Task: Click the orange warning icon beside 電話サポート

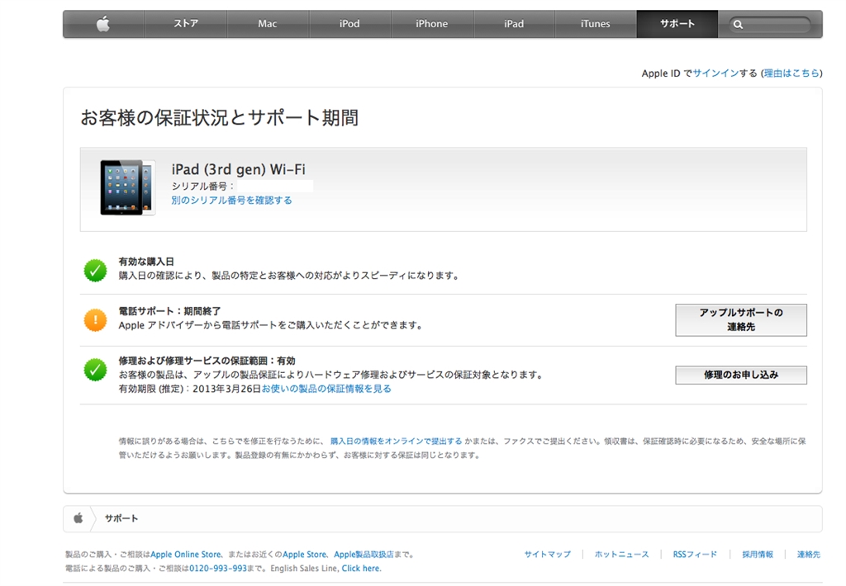Action: tap(96, 319)
